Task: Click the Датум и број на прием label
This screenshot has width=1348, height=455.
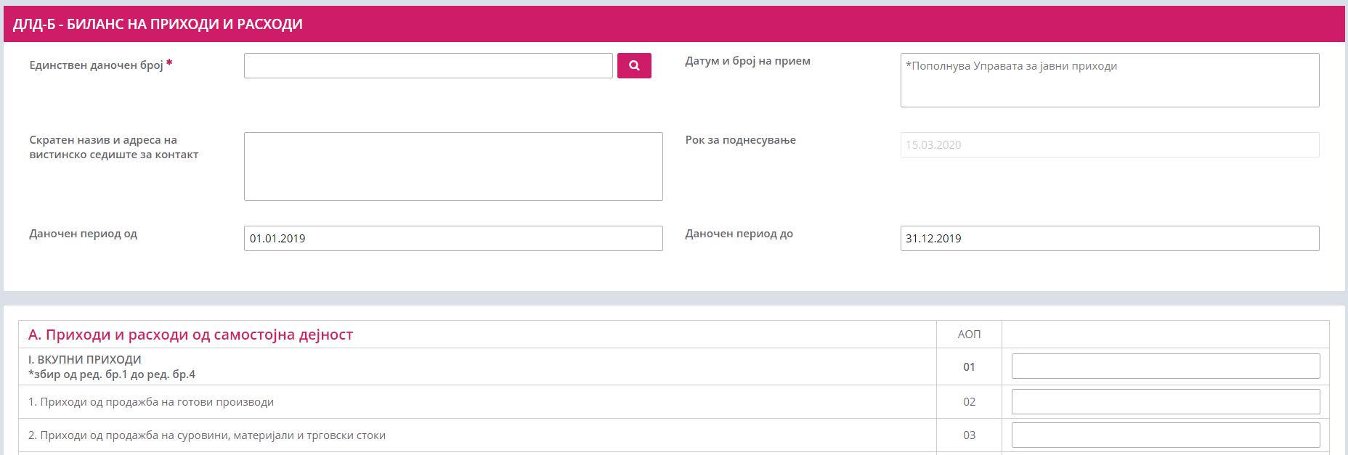Action: [x=747, y=61]
